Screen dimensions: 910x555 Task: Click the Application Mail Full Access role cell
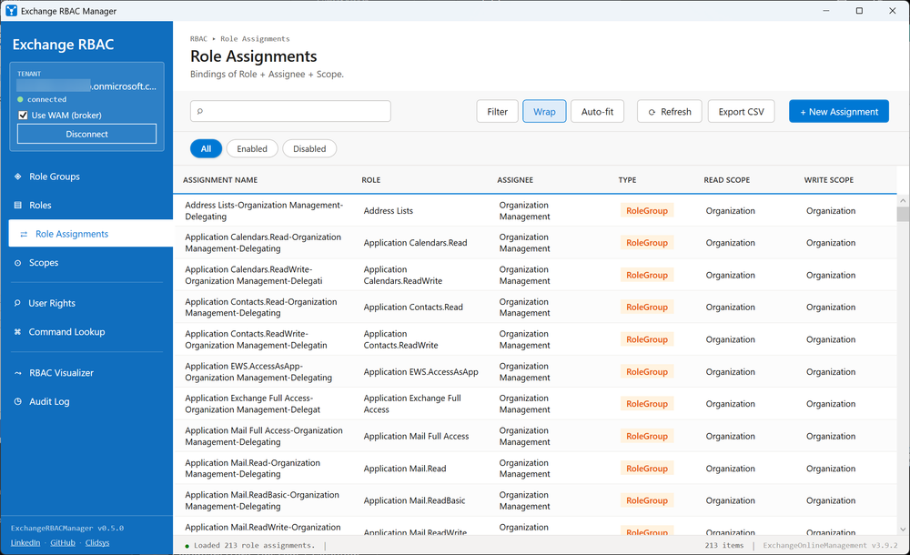pos(416,436)
